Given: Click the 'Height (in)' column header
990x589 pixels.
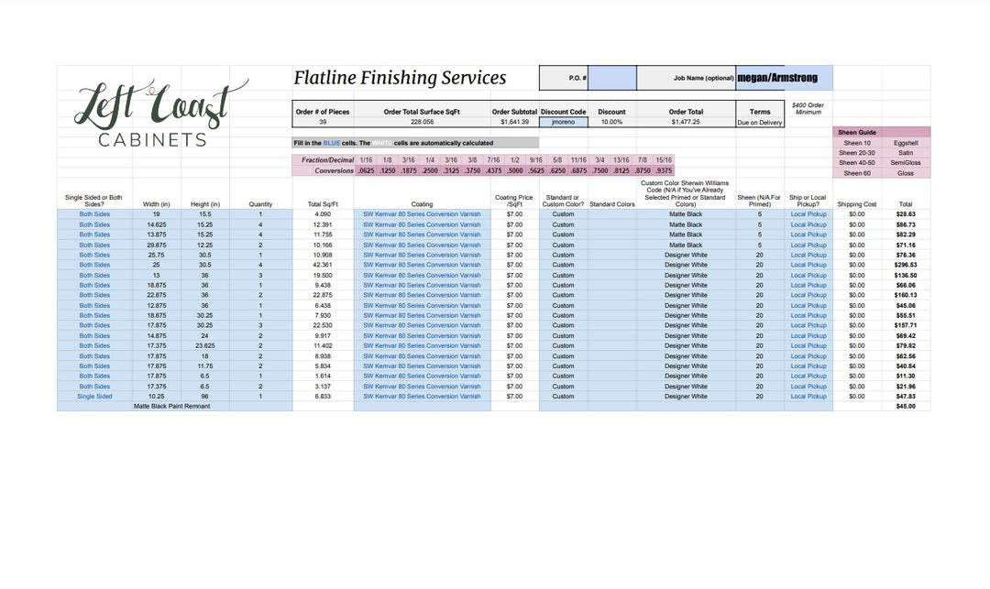Looking at the screenshot, I should click(x=204, y=204).
